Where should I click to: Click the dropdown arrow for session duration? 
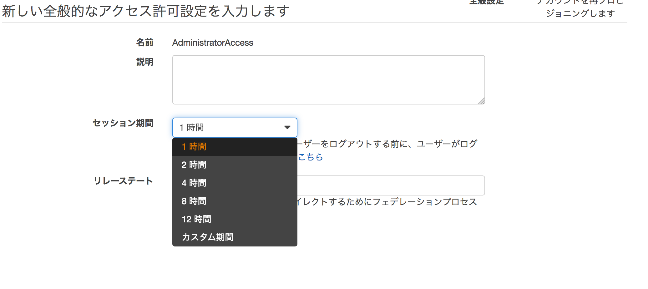click(x=287, y=128)
